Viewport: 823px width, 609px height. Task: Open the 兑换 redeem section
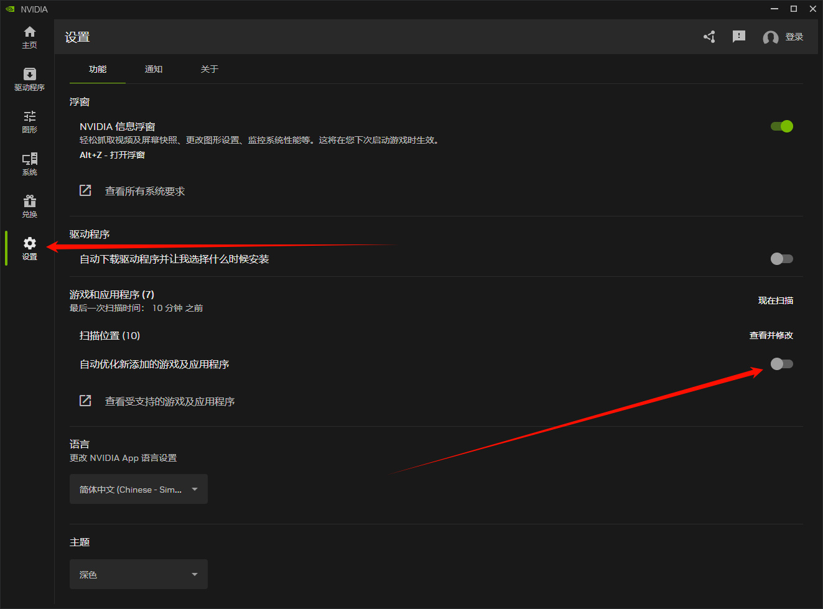pyautogui.click(x=29, y=207)
